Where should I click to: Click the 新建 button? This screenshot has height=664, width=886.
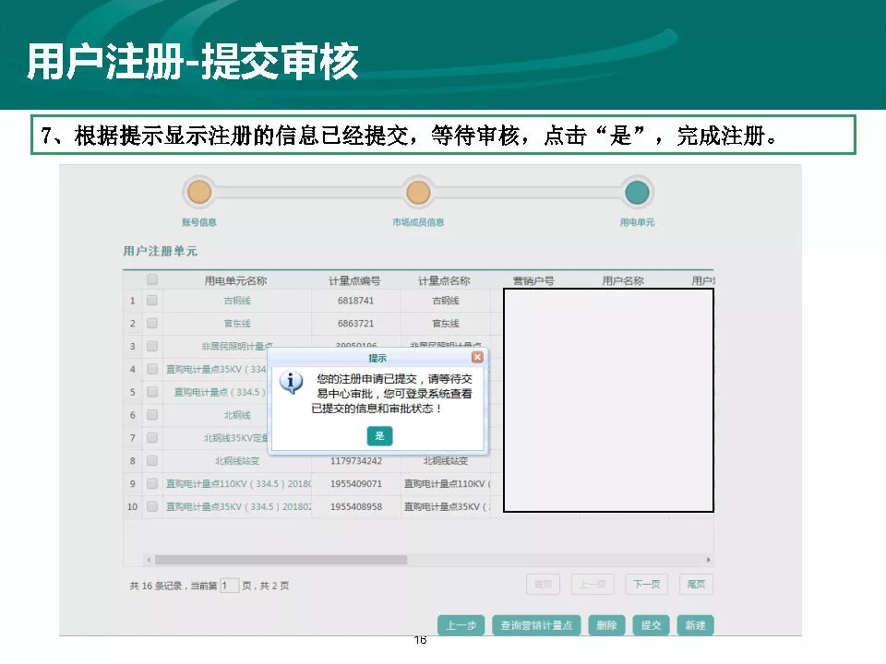point(695,625)
